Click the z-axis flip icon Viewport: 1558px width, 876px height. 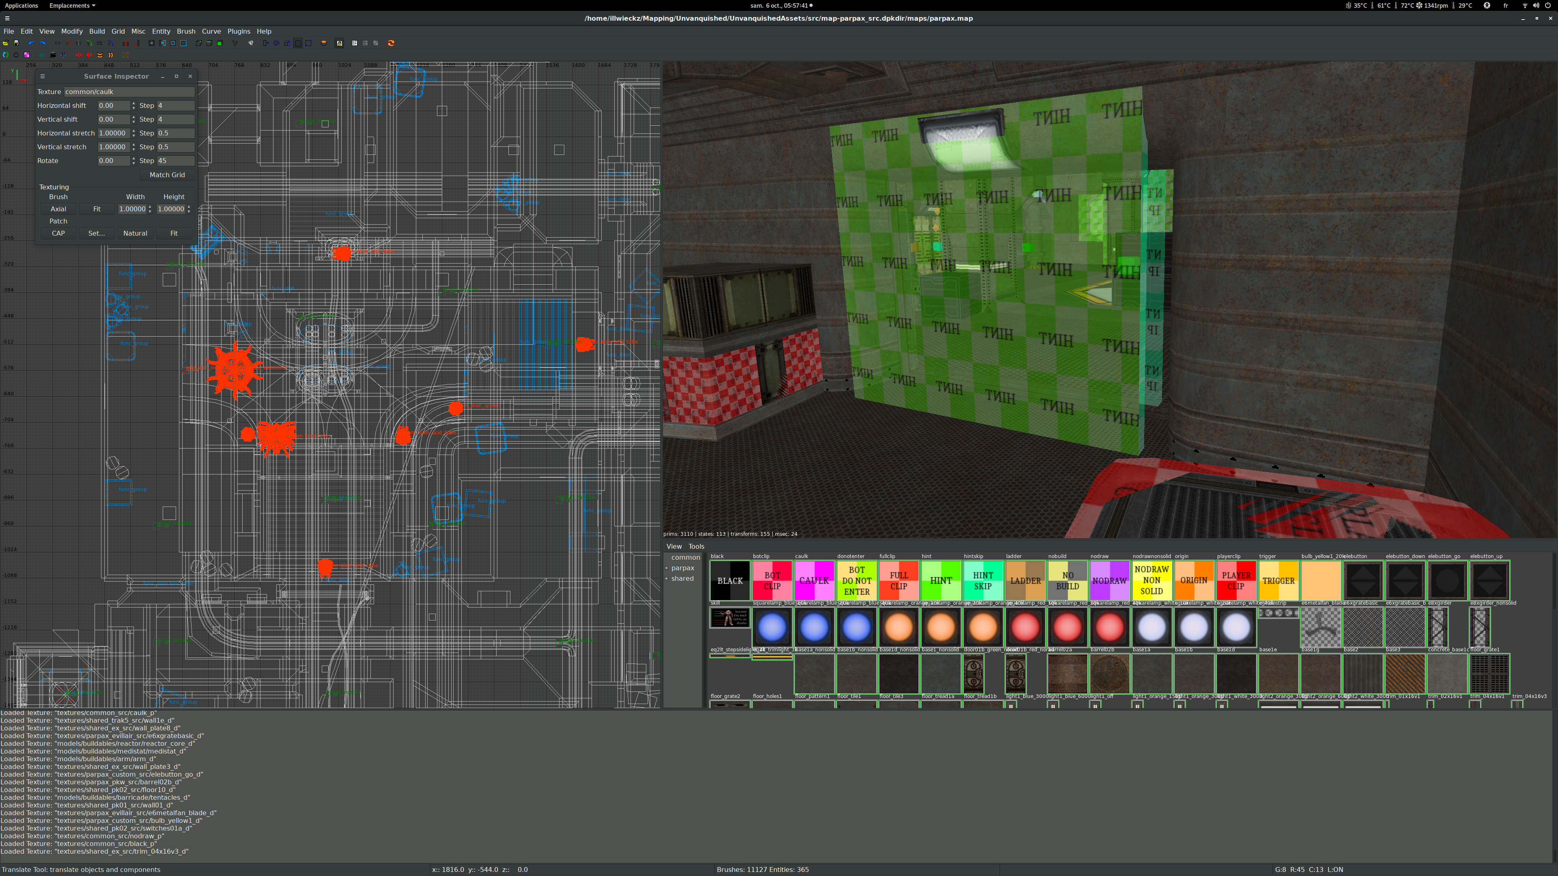click(x=100, y=43)
